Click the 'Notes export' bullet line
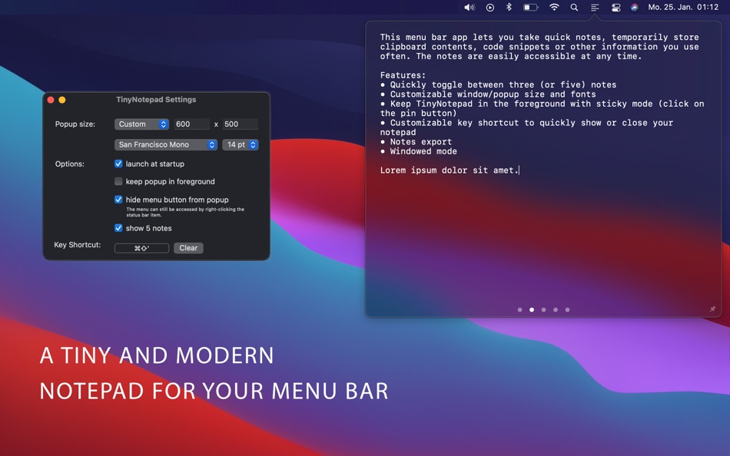 pos(416,142)
